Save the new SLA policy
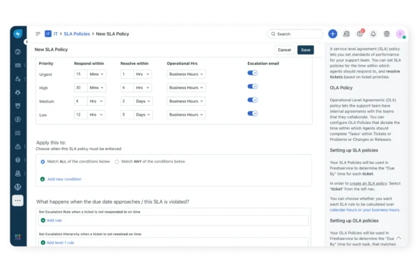The image size is (418, 272). coord(306,50)
